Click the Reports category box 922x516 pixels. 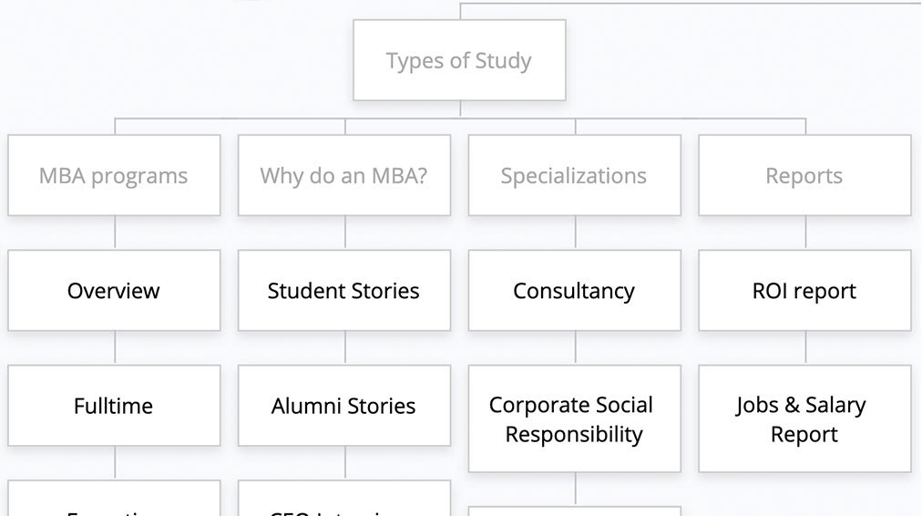pos(804,175)
